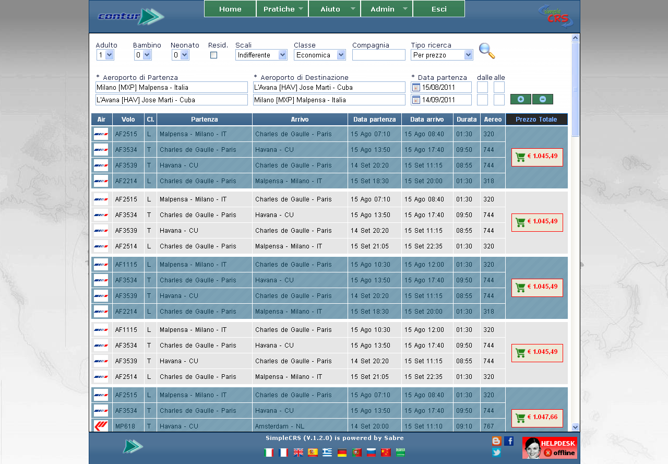Click first departure airport field Milano MXP
This screenshot has height=464, width=668.
pos(172,87)
